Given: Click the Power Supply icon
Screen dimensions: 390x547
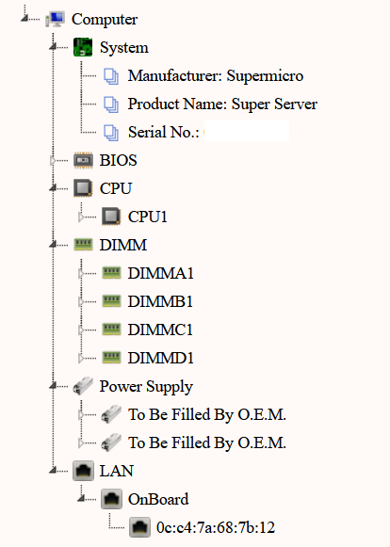Looking at the screenshot, I should click(83, 386).
